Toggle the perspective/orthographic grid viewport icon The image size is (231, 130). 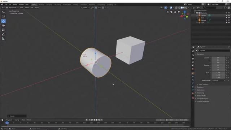coord(167,12)
